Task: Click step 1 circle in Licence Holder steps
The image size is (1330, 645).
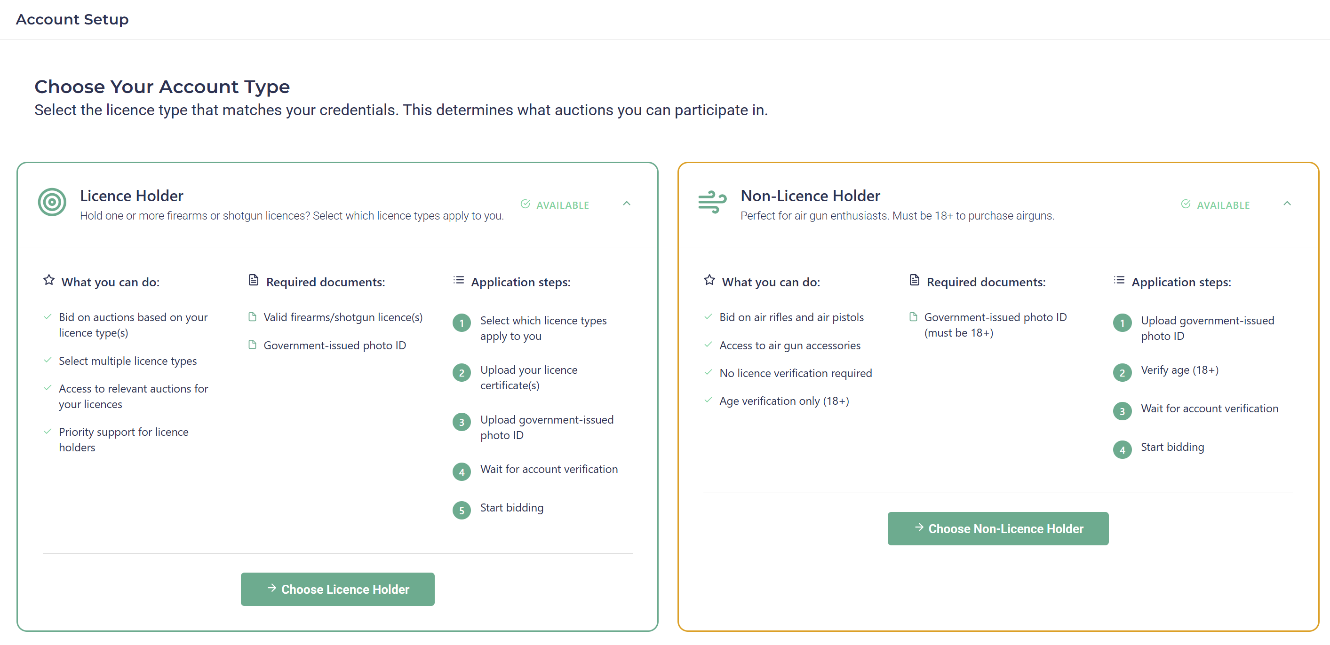Action: (x=462, y=323)
